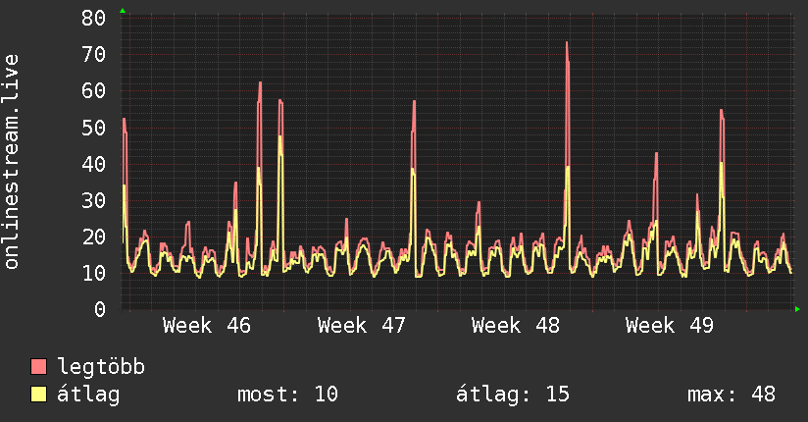Click the 'átlag: 15' statistic

coord(513,395)
